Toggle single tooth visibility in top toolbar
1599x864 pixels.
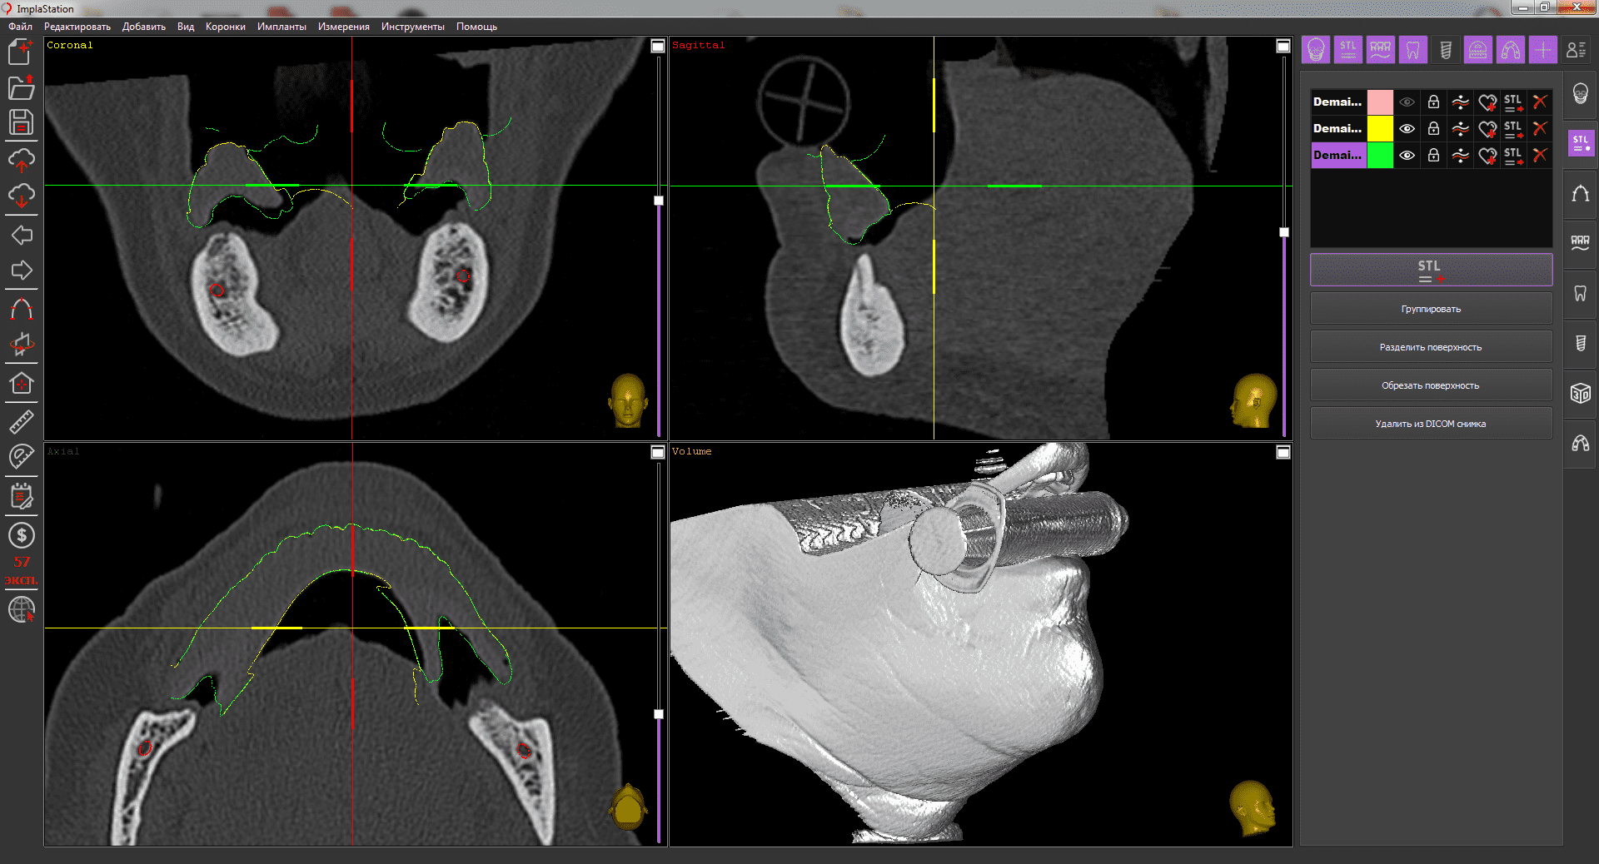pos(1413,50)
